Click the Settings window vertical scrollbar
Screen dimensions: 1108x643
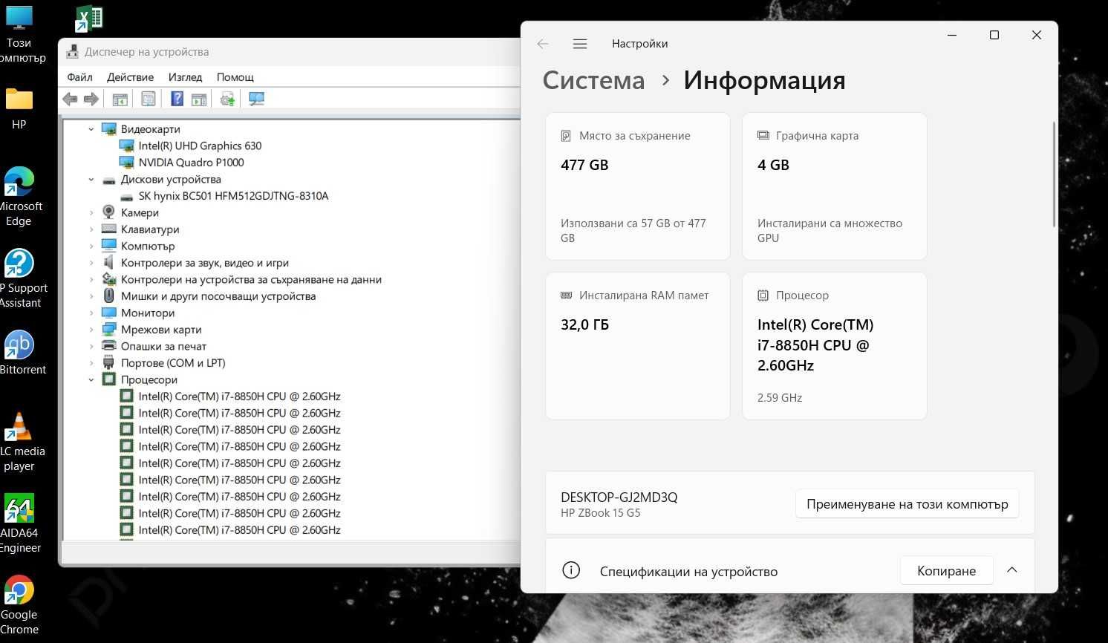click(x=1054, y=174)
